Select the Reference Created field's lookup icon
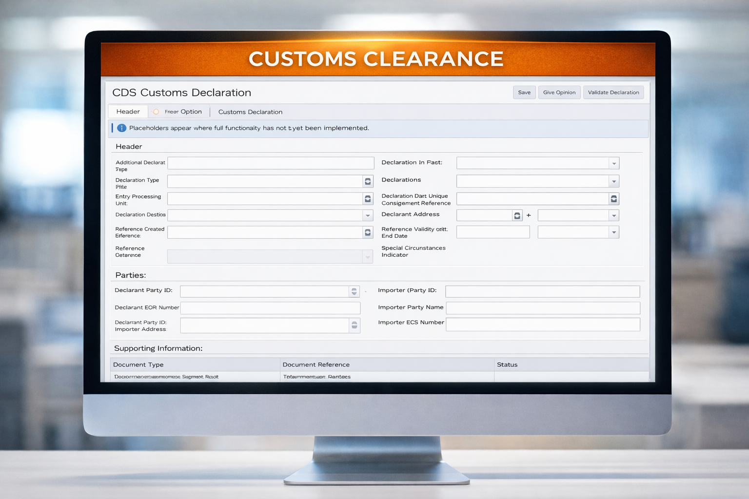This screenshot has width=749, height=499. point(367,232)
